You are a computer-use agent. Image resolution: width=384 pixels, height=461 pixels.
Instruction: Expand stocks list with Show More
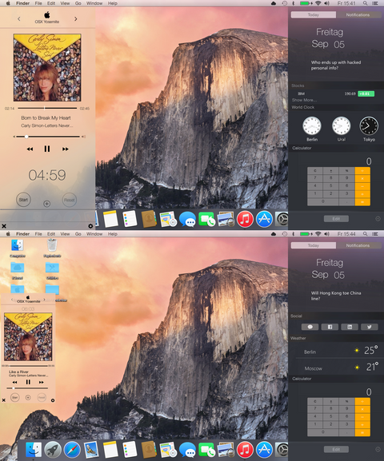coord(304,100)
